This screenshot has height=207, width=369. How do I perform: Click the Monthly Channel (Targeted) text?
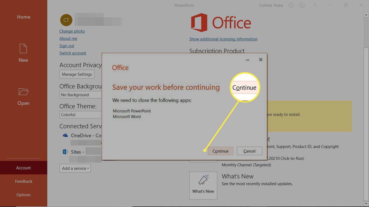point(246,165)
